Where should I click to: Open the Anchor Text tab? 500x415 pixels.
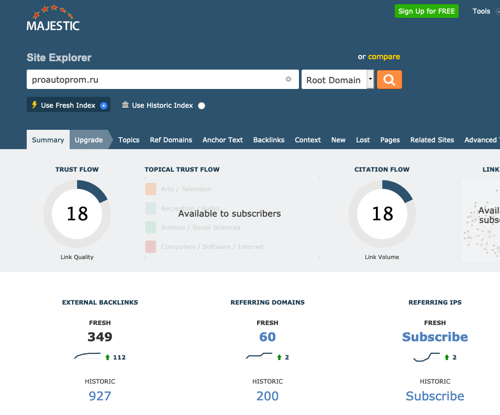pyautogui.click(x=223, y=140)
